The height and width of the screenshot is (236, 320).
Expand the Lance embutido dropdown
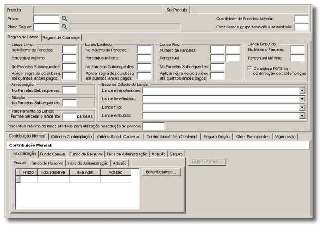click(x=302, y=116)
